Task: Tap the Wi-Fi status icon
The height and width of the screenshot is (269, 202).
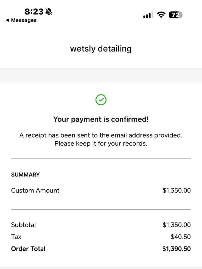Action: (161, 15)
